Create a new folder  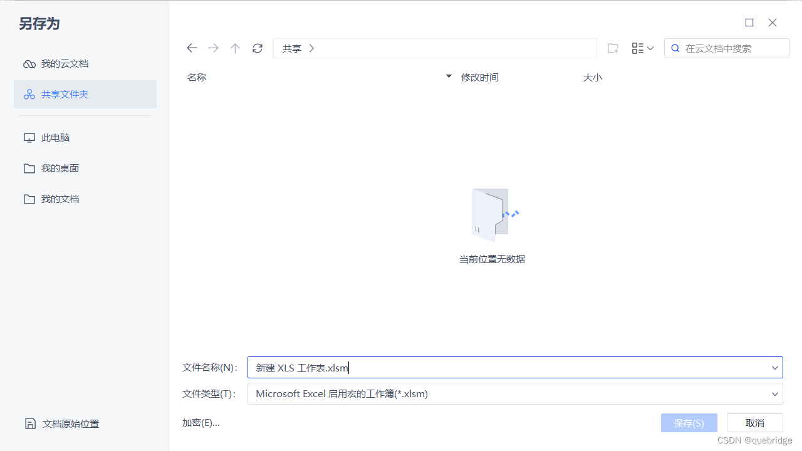click(613, 48)
